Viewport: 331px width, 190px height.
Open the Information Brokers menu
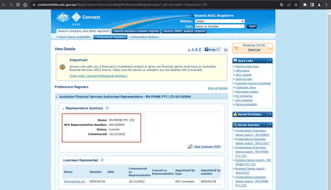click(x=144, y=37)
